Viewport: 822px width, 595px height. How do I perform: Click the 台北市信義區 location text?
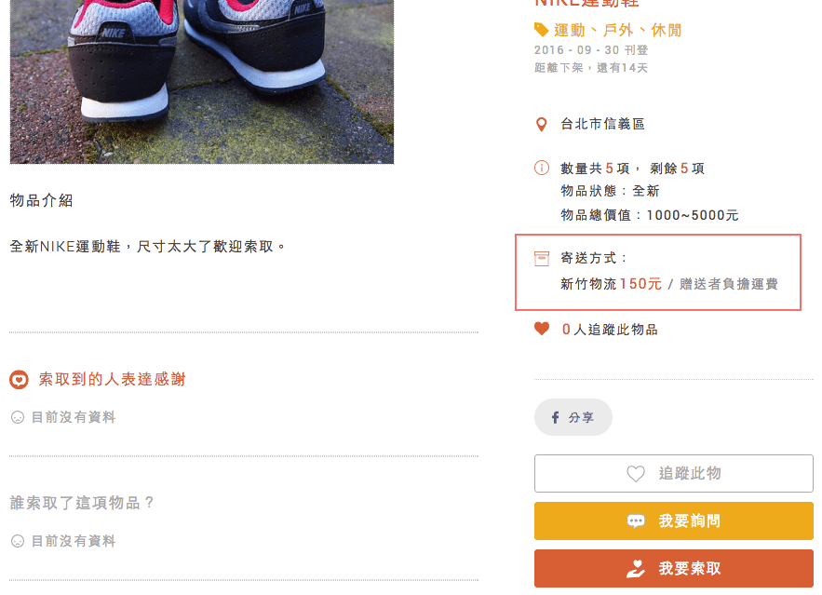click(603, 124)
